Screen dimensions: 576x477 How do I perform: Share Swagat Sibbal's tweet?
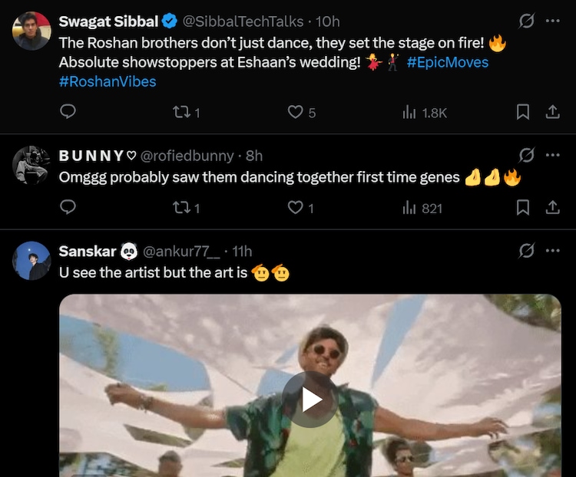coord(551,113)
